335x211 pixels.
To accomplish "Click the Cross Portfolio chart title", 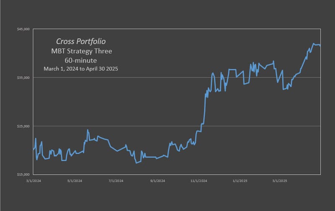I will coord(81,41).
